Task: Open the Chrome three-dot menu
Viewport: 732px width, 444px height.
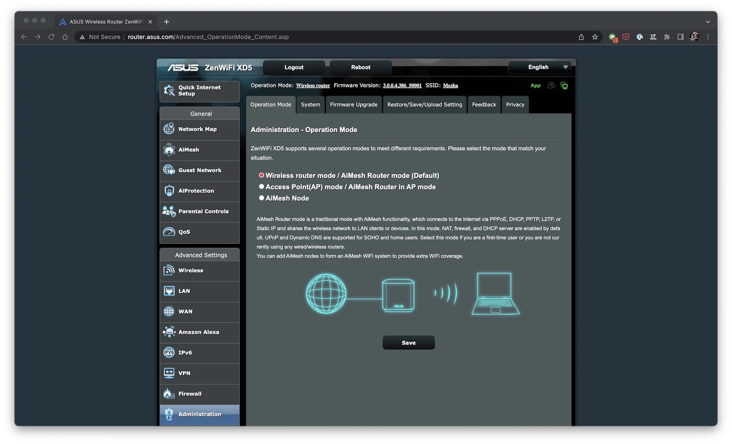Action: (708, 37)
